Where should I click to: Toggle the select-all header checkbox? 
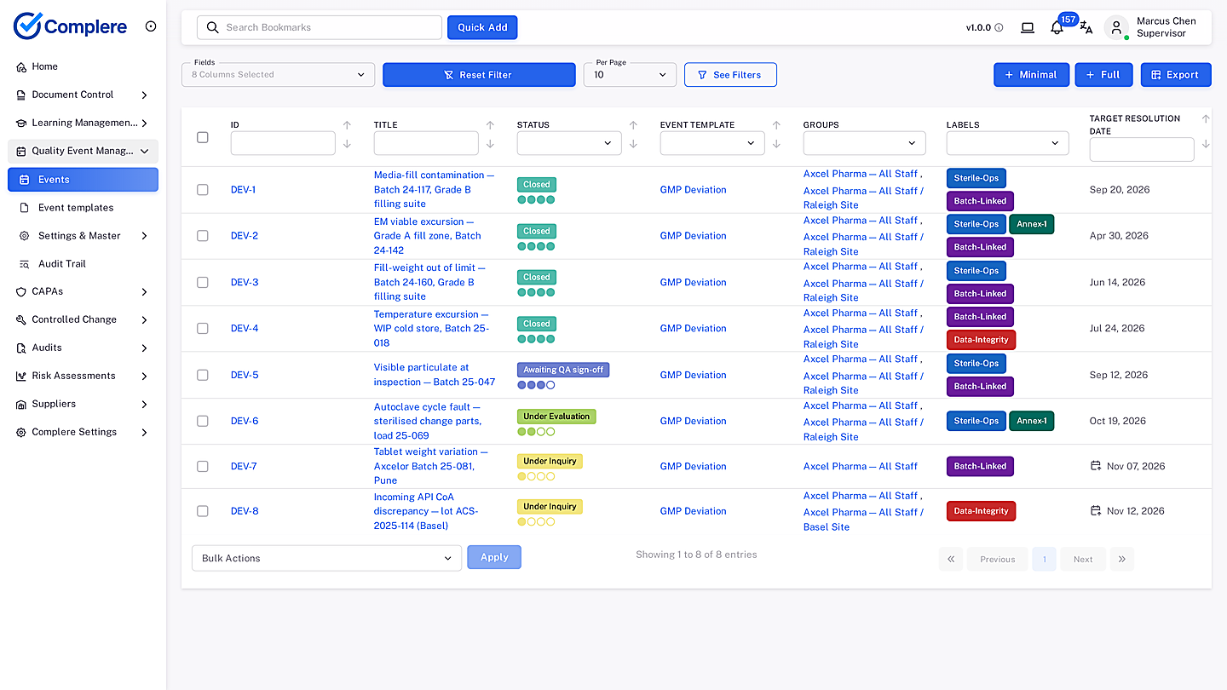(x=203, y=137)
